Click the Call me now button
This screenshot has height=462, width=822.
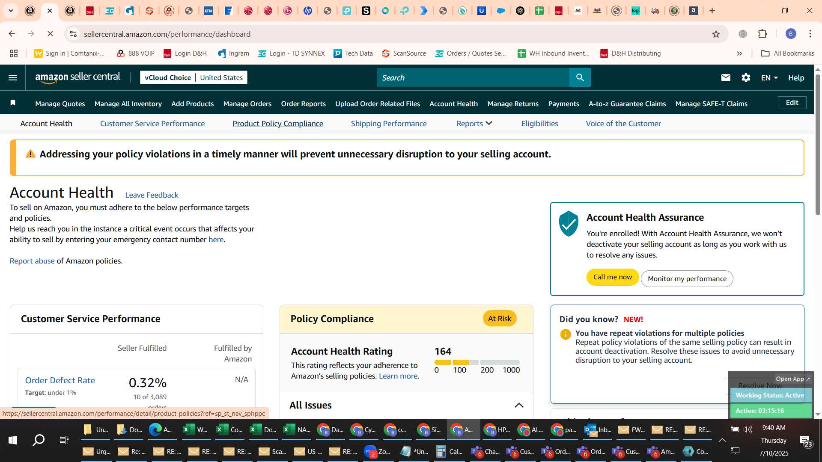(x=612, y=277)
